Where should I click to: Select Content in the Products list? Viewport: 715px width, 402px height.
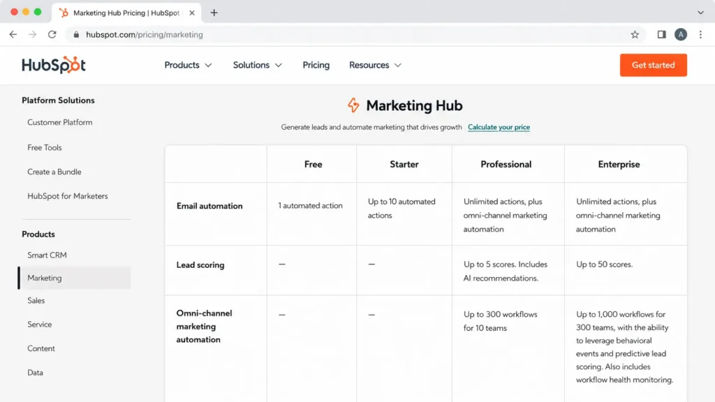(x=41, y=348)
